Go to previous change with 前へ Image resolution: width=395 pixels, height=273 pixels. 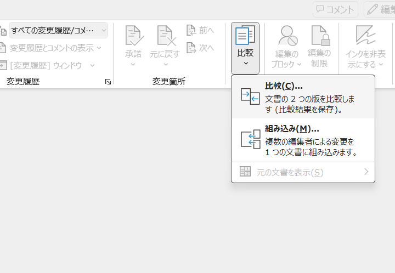[x=200, y=31]
